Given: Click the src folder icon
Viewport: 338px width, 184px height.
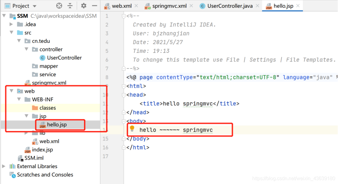Looking at the screenshot, I should pos(20,33).
